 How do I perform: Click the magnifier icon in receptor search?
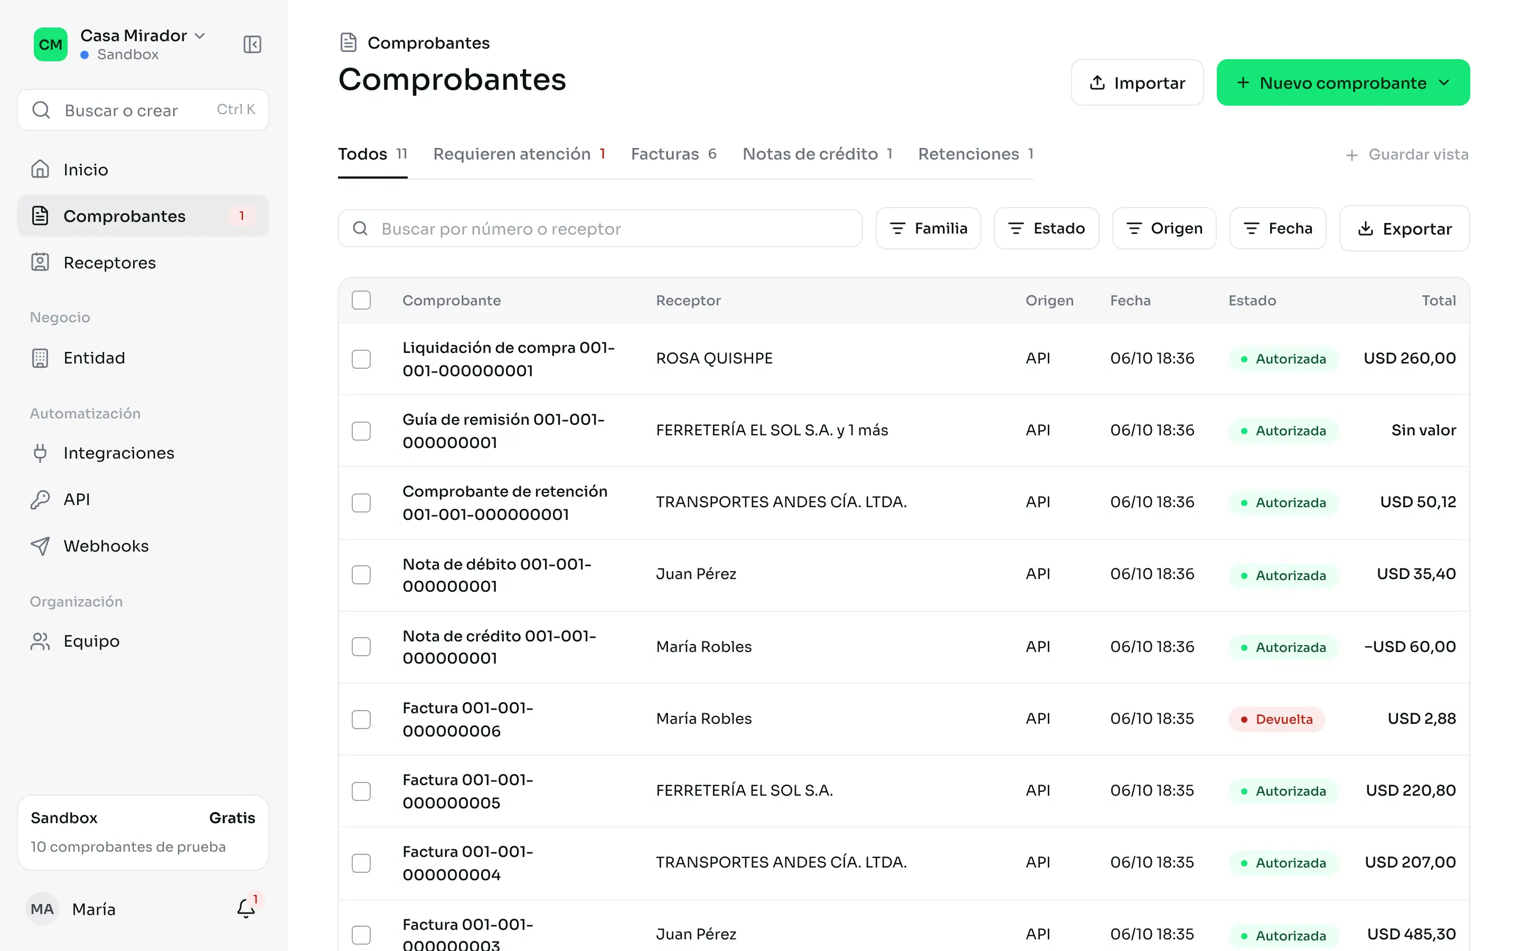pyautogui.click(x=360, y=228)
